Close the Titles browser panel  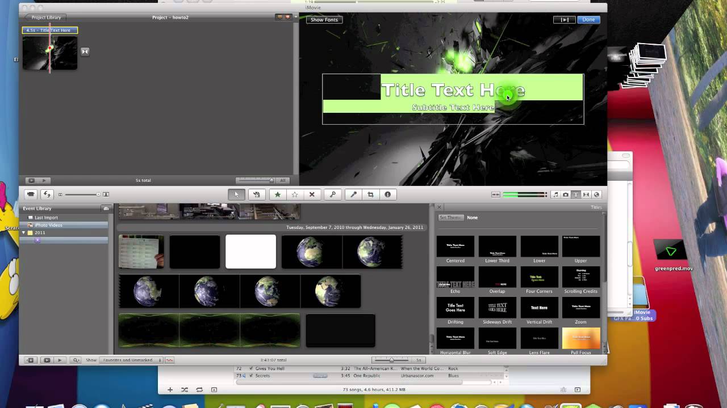coord(439,207)
